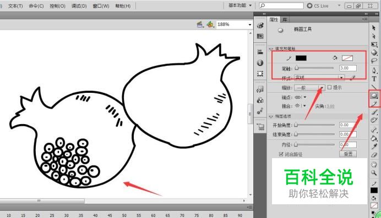Open the collapsed Align panel icon
Viewport: 381px width, 218px height.
260,52
